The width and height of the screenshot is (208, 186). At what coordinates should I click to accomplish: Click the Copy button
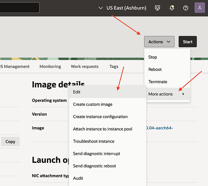[10, 141]
